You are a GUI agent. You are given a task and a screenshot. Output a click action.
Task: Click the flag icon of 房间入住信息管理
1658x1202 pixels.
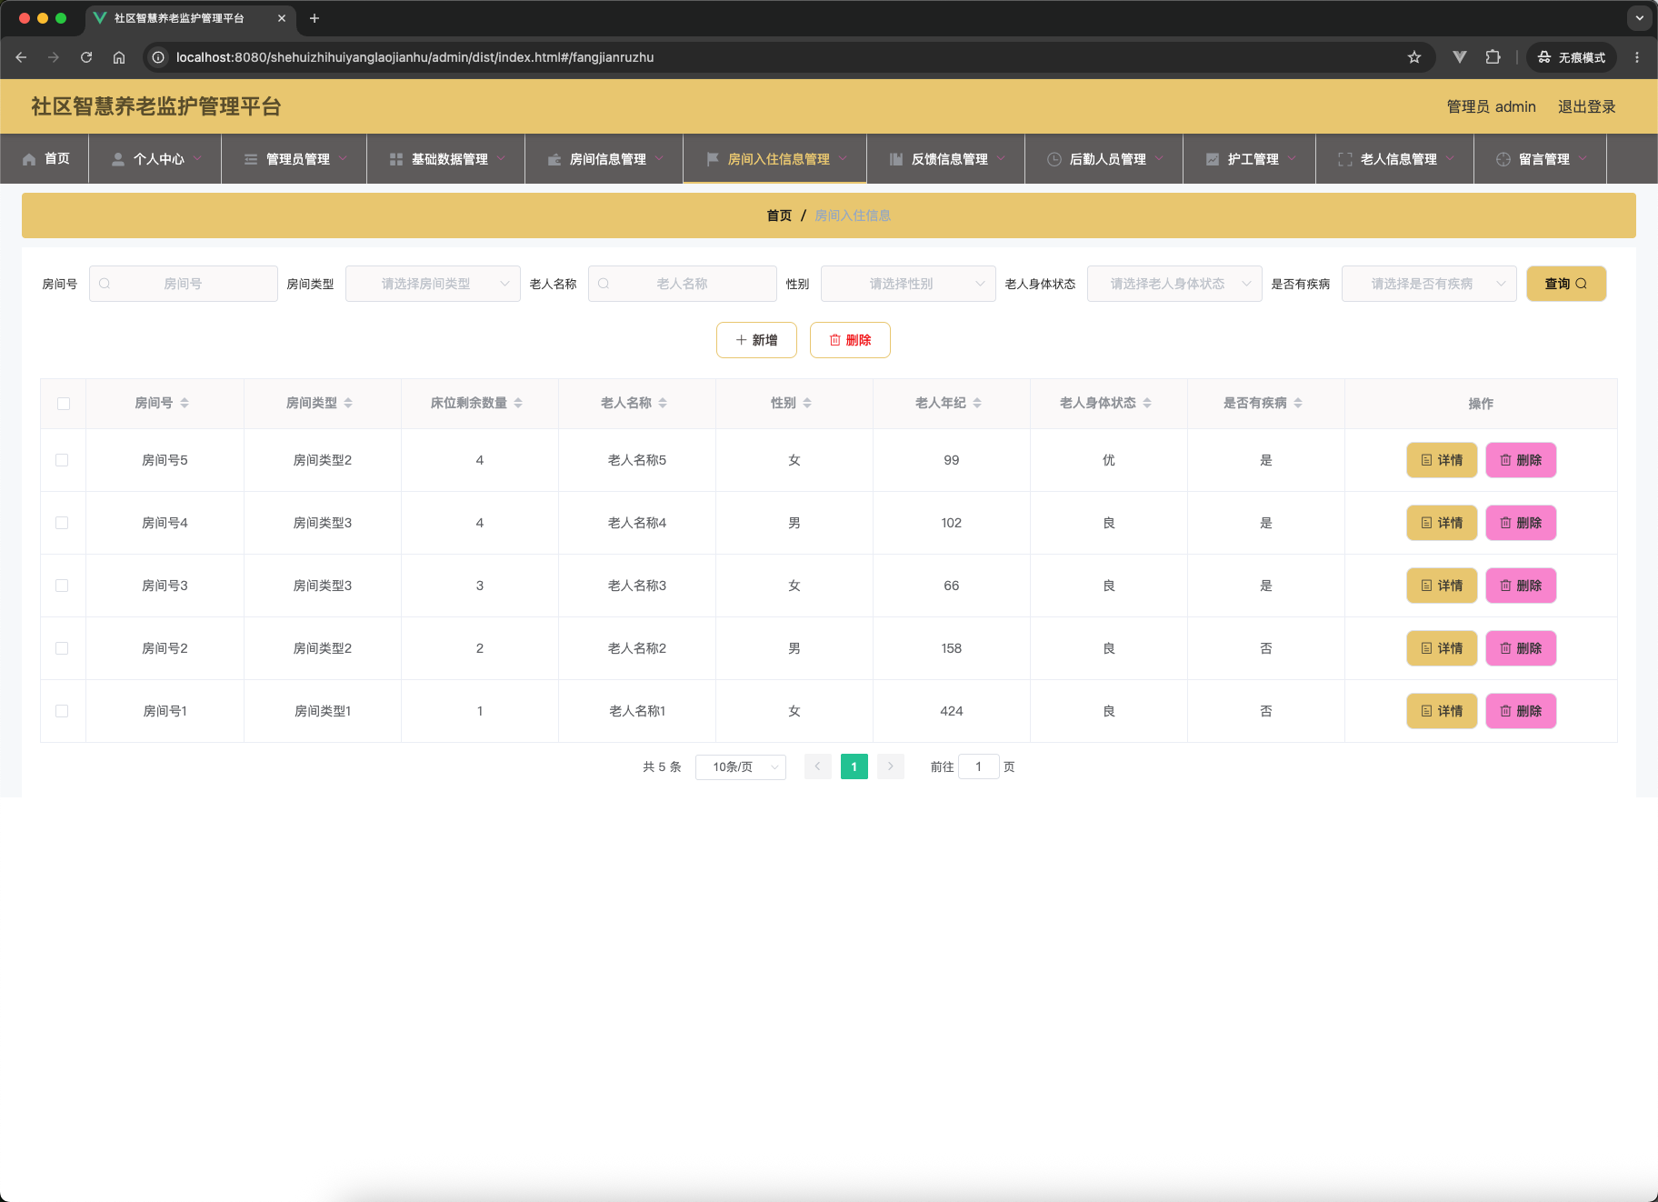(713, 159)
